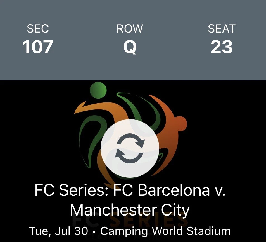Click the SEAT label
The height and width of the screenshot is (242, 266).
222,29
